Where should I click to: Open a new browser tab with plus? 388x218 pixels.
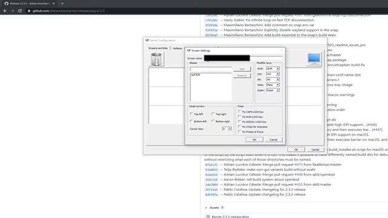tap(62, 4)
